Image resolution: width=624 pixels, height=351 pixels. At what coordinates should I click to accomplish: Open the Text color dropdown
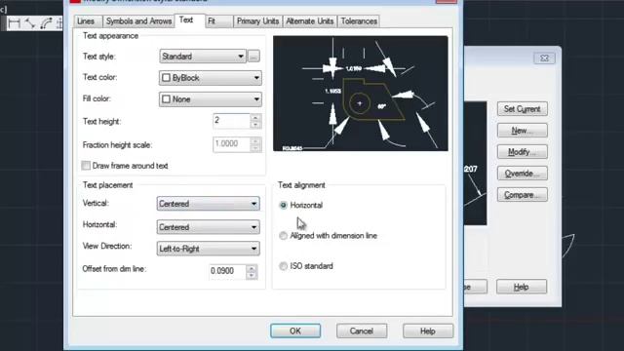(211, 78)
